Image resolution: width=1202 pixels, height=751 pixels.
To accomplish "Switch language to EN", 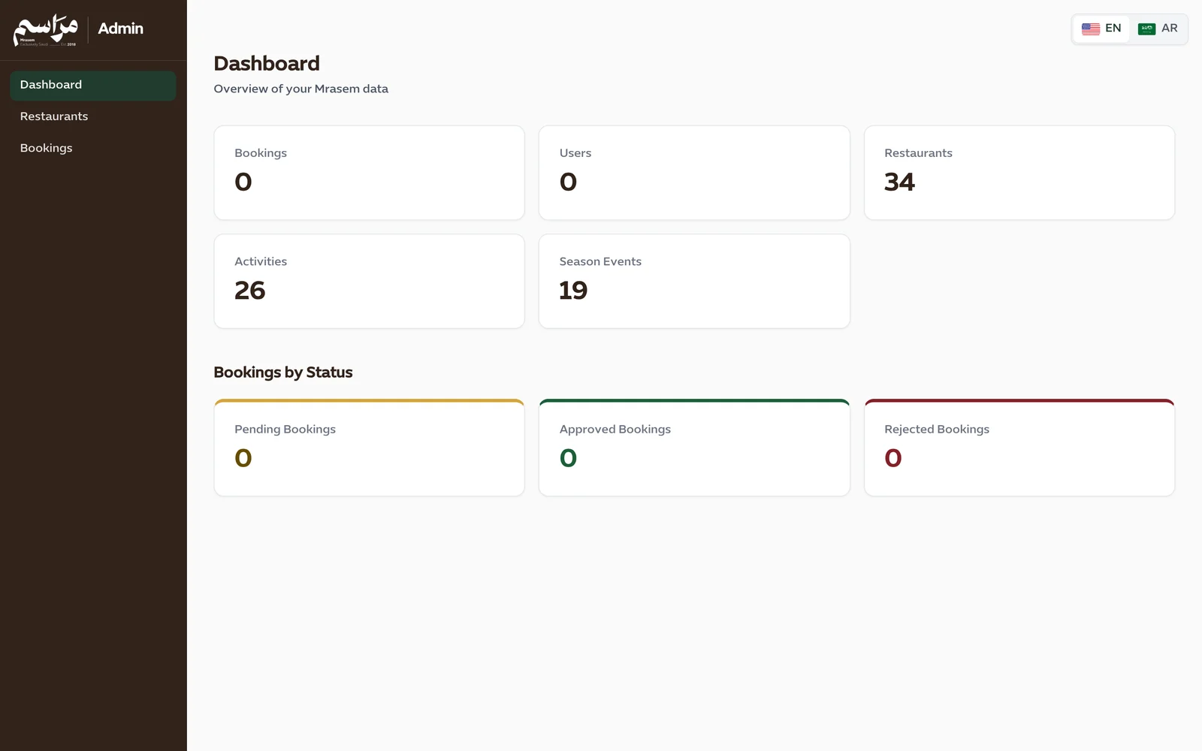I will [1101, 29].
